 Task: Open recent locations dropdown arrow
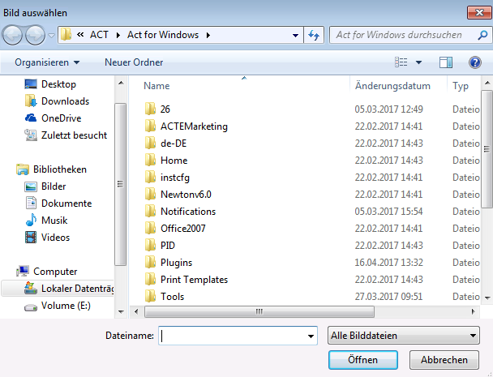(51, 35)
